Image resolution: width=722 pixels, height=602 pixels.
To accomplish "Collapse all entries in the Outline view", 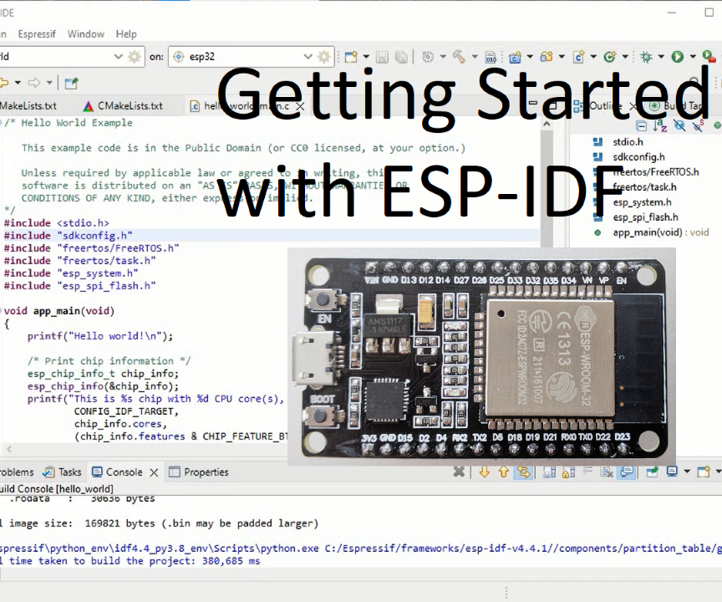I will coord(641,125).
